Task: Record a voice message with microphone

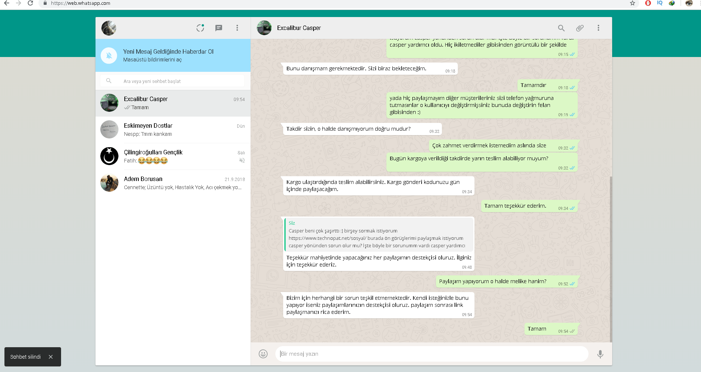Action: [600, 354]
